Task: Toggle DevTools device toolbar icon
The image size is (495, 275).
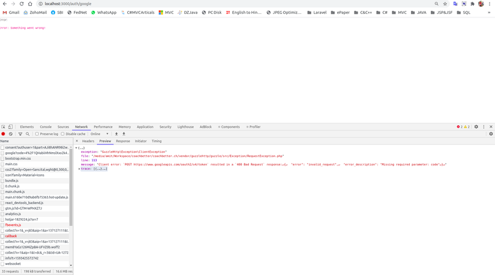Action: (10, 127)
